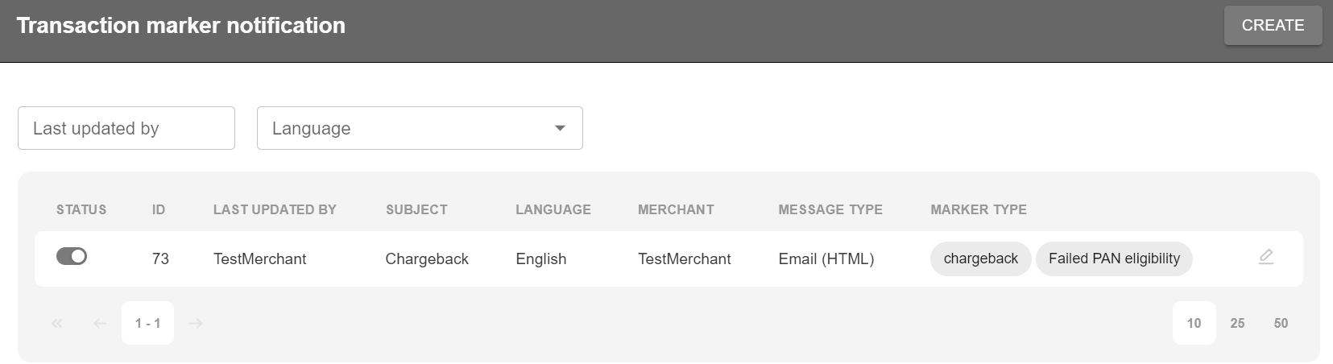Image resolution: width=1333 pixels, height=364 pixels.
Task: Click the STATUS column header
Action: click(x=81, y=209)
